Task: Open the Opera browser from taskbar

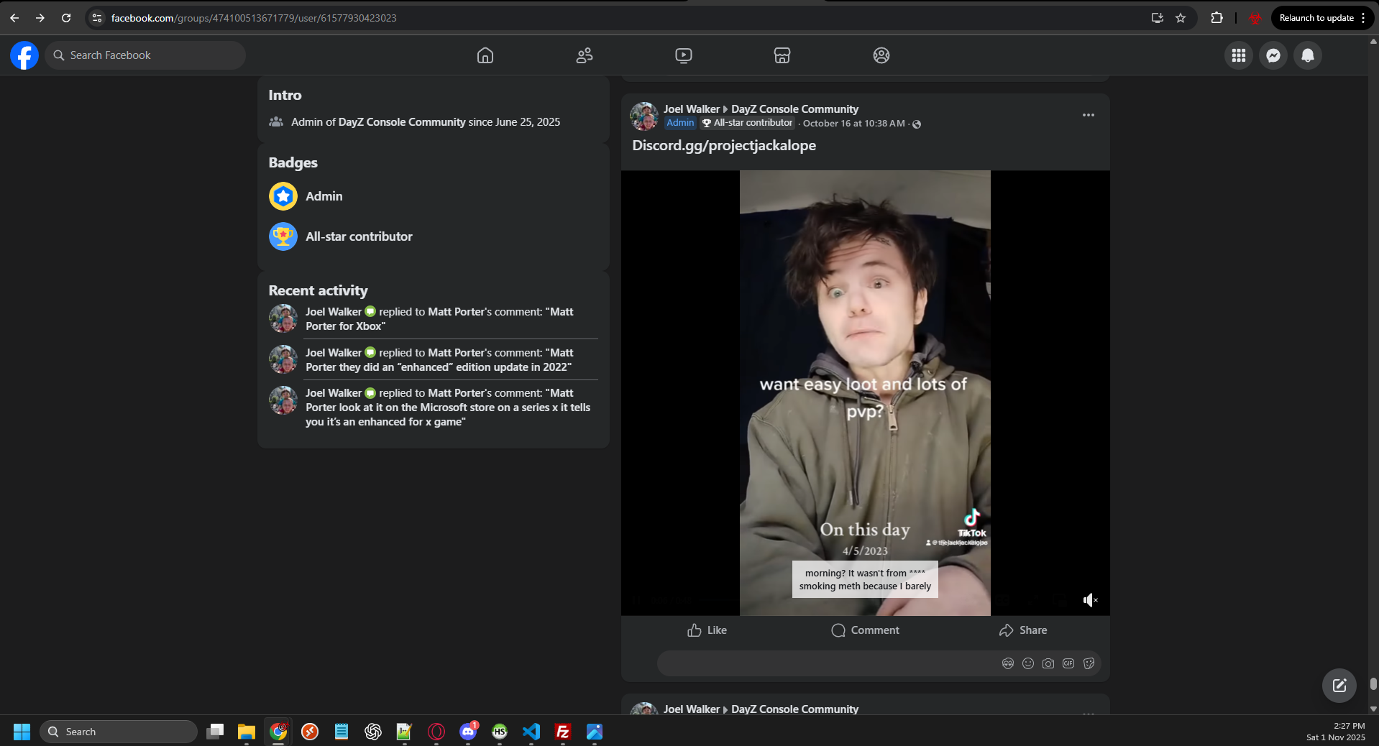Action: click(436, 732)
